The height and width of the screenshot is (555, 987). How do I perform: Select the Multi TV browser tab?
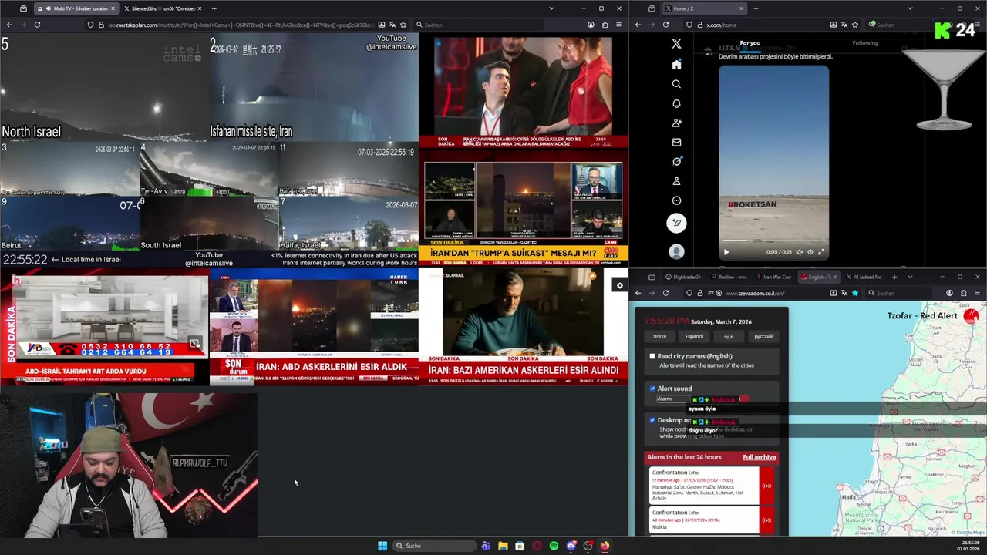click(76, 8)
